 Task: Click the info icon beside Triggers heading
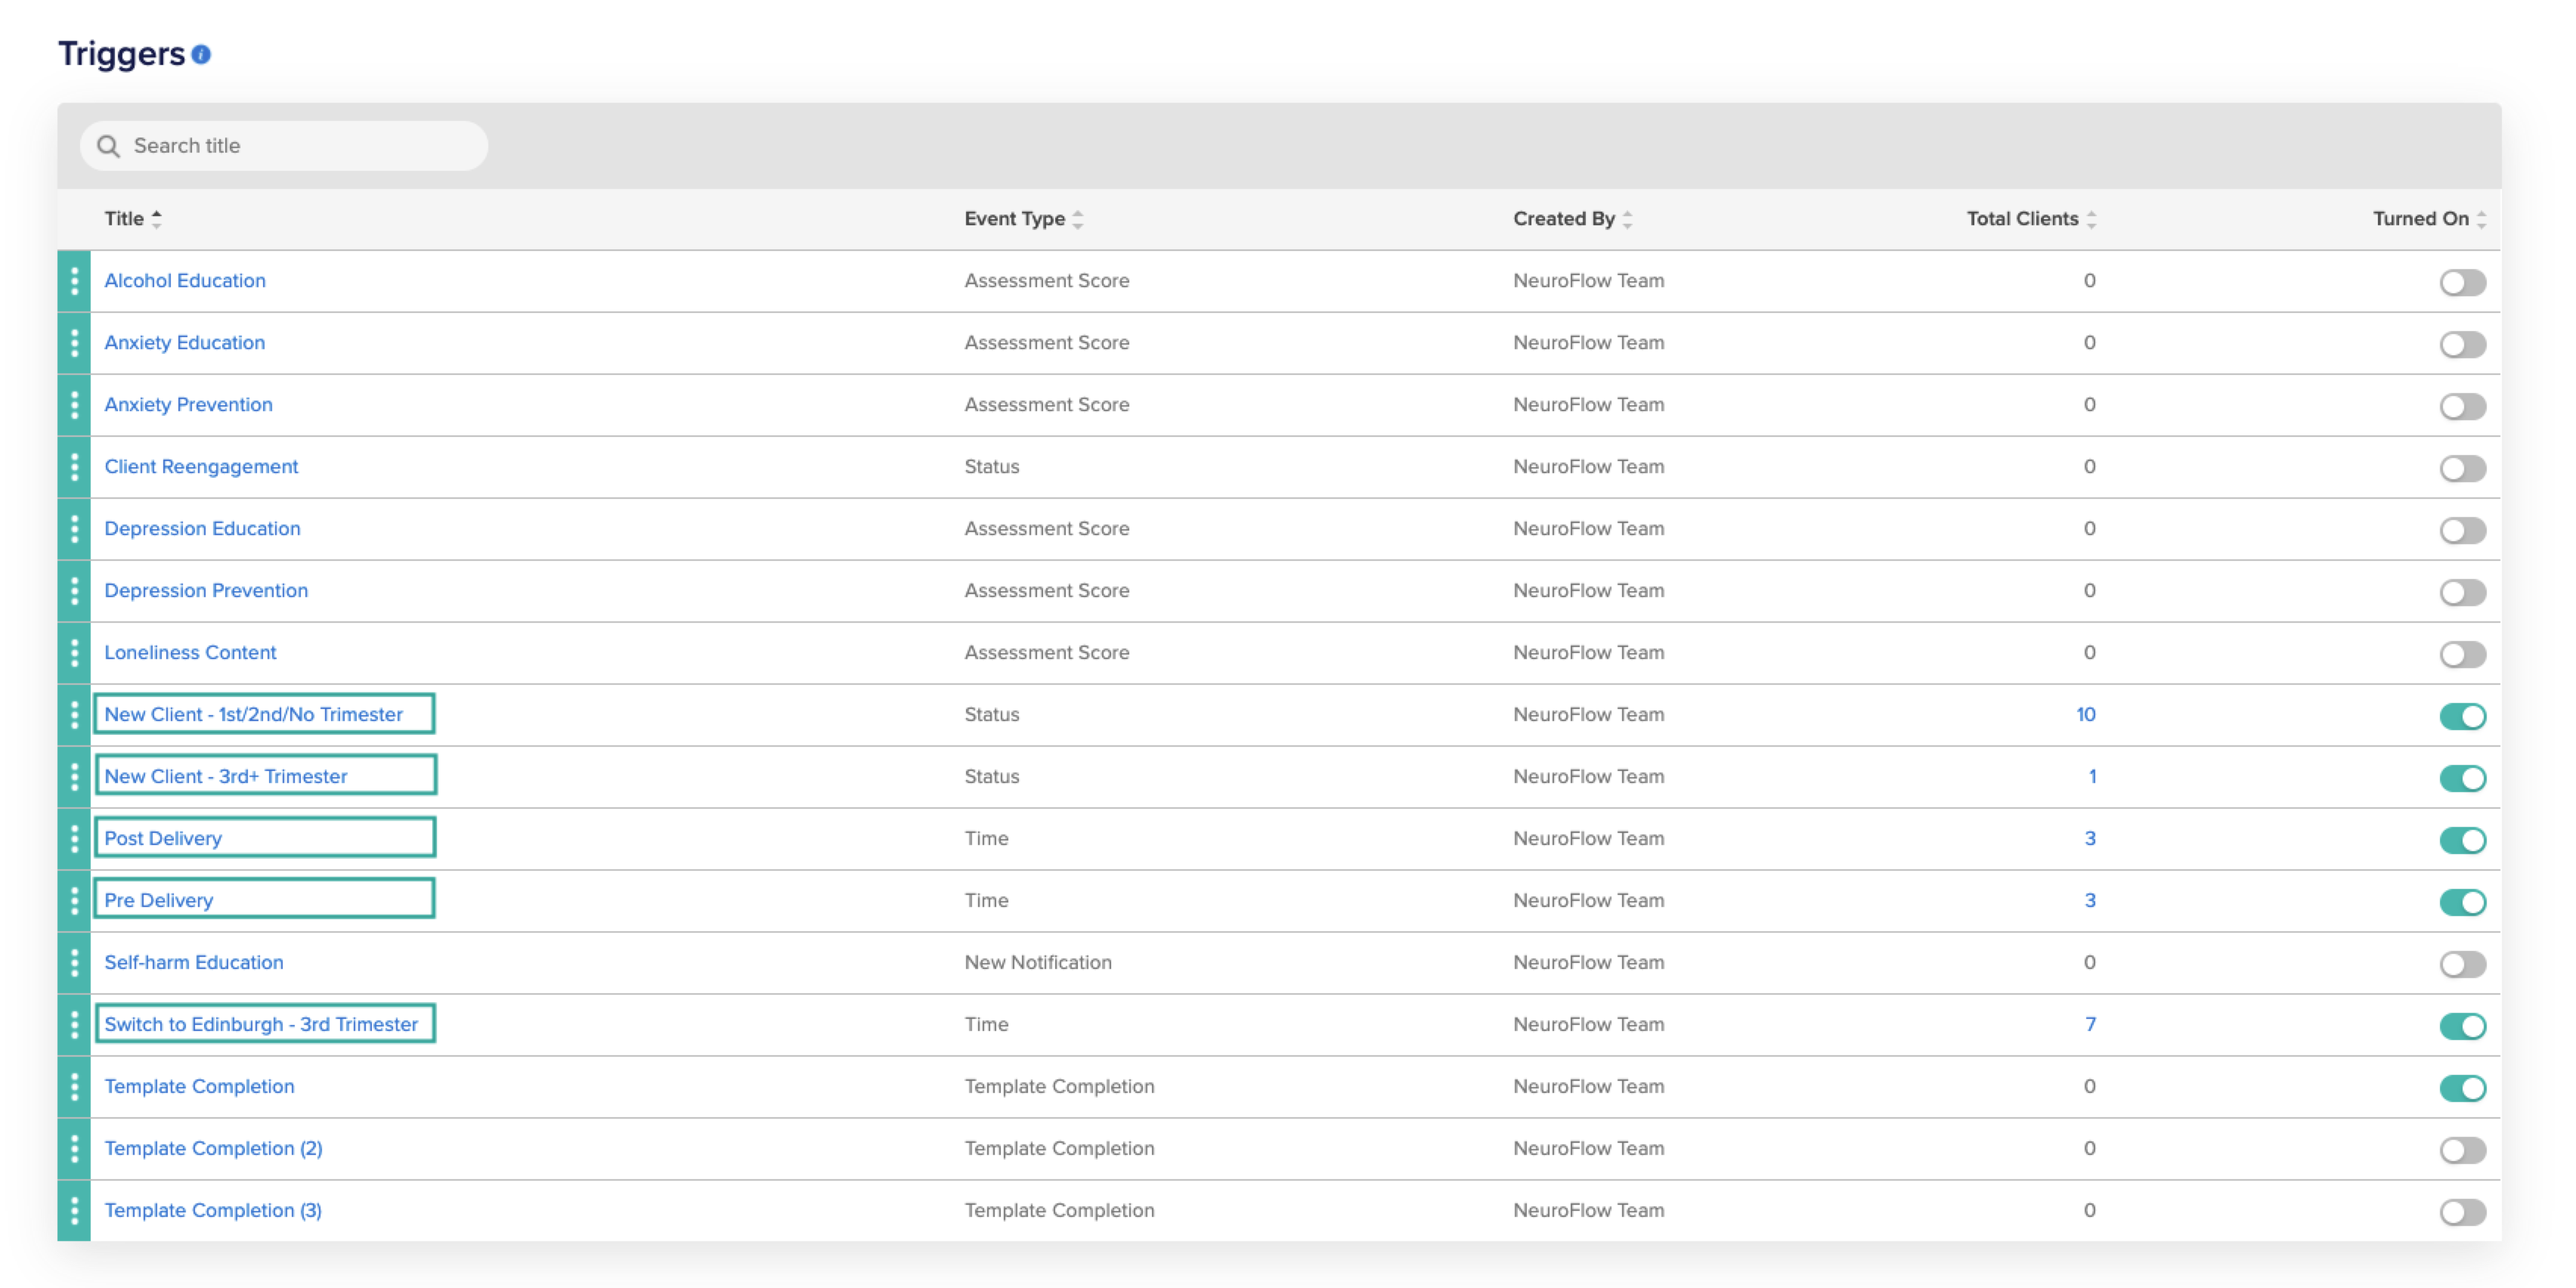(201, 54)
